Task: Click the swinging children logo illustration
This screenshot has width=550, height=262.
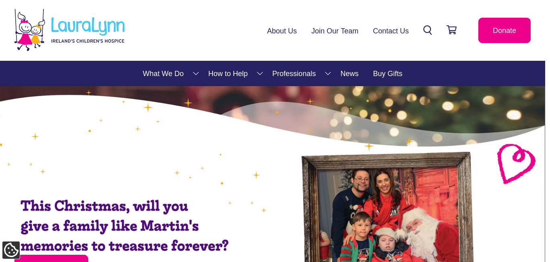Action: [x=29, y=30]
